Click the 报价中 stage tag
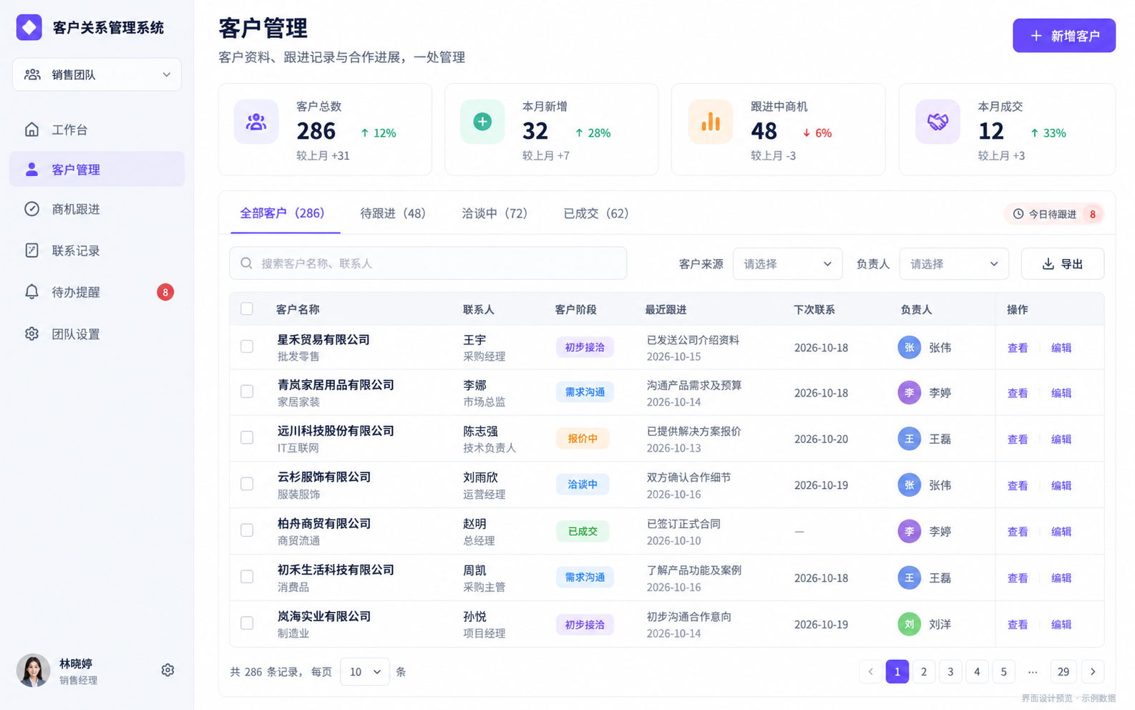 (583, 439)
